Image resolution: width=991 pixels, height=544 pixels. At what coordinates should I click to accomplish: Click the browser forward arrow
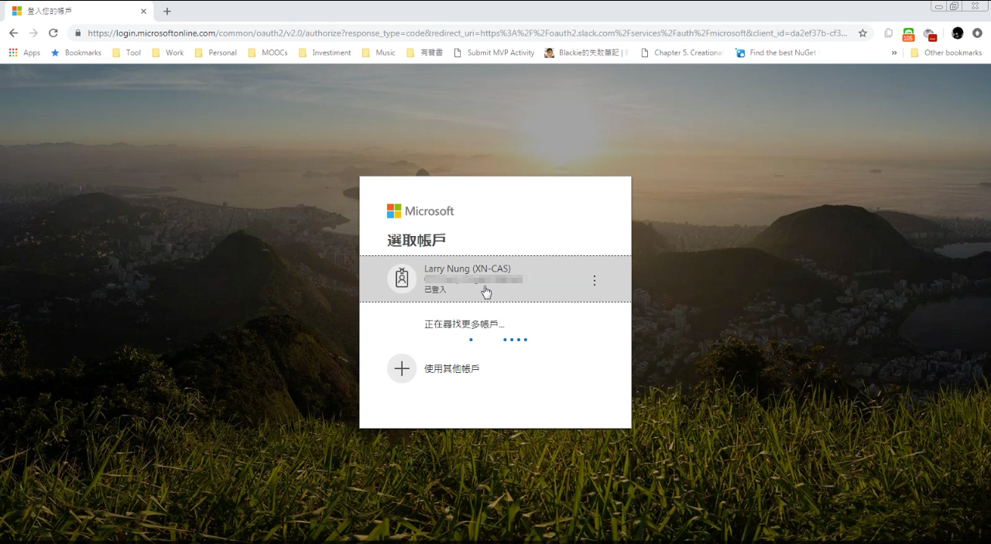[x=33, y=33]
